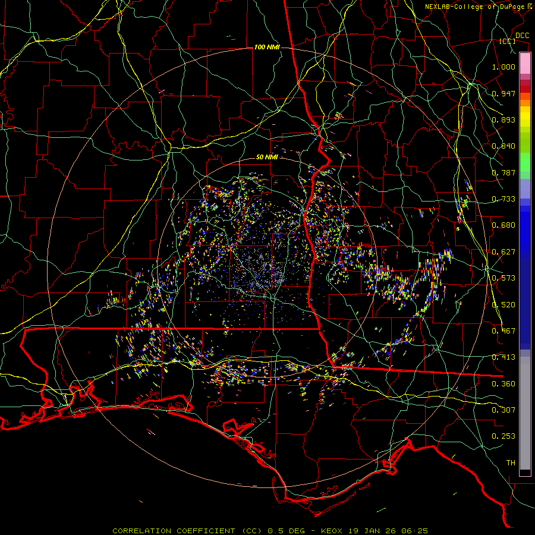
Task: Click the 0.680 legend value
Action: pos(503,225)
